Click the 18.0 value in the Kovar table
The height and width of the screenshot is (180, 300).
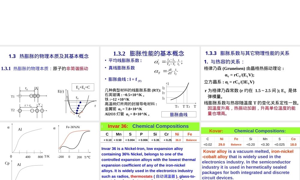click(x=293, y=145)
